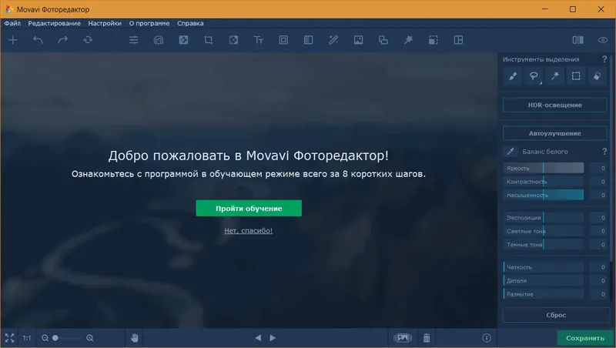Apply HDR-освещение
Viewport: 616px width, 348px height.
tap(554, 105)
